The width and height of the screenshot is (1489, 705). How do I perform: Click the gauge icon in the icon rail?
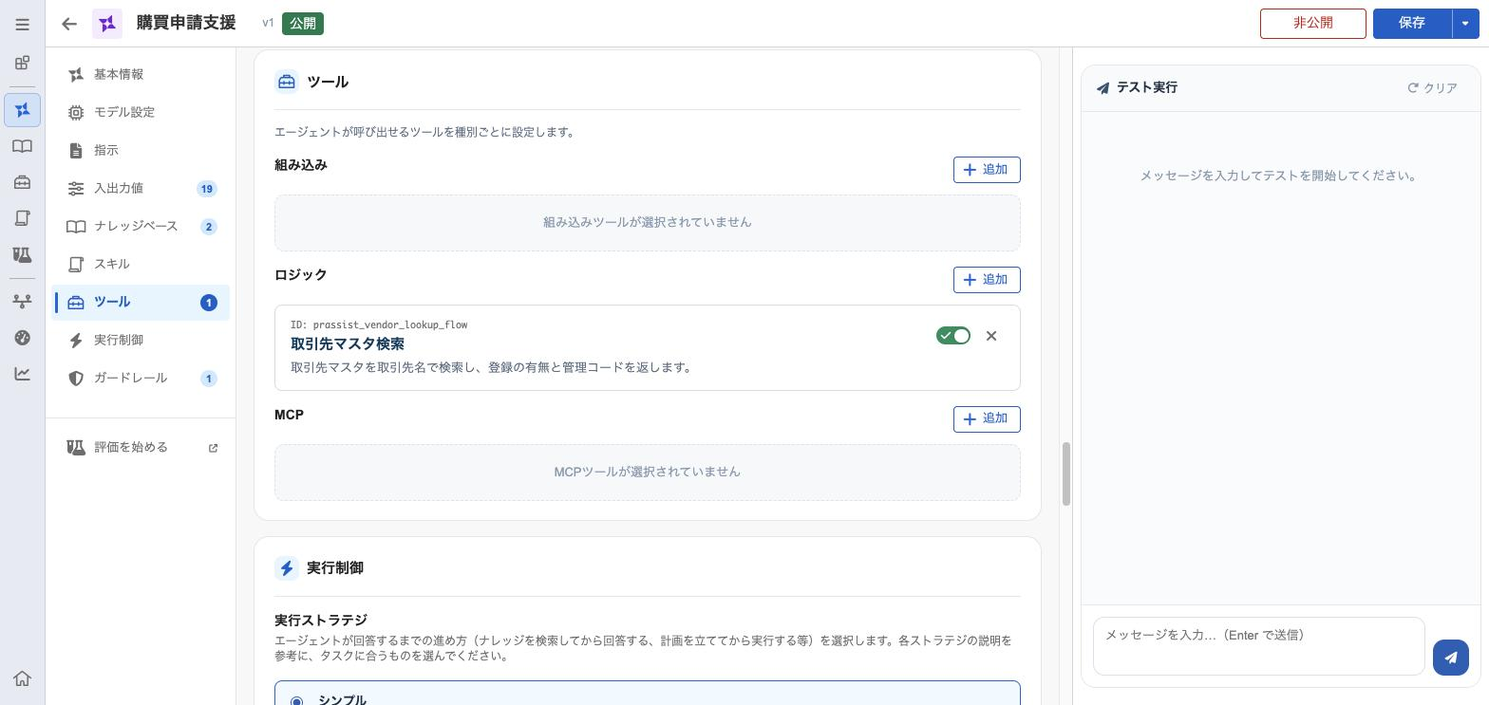tap(22, 338)
